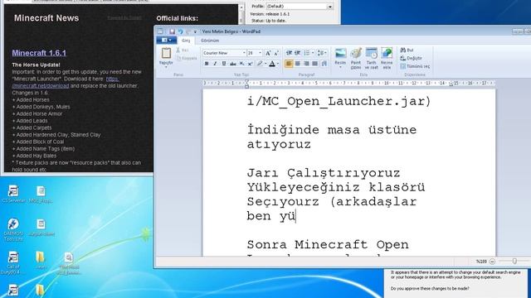Click the font color letter A
This screenshot has height=298, width=531.
[272, 64]
